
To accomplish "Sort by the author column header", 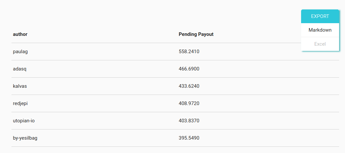I will click(20, 34).
